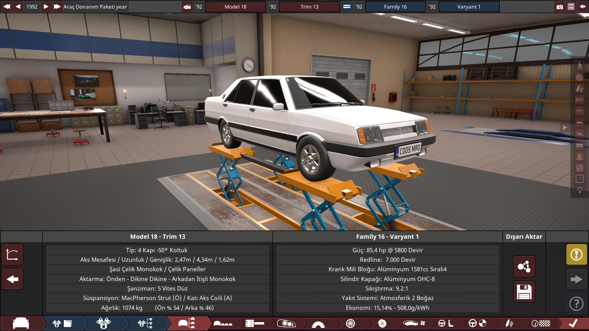Toggle the drivetrain view icon in the sidebar
This screenshot has height=331, width=589.
tap(579, 100)
